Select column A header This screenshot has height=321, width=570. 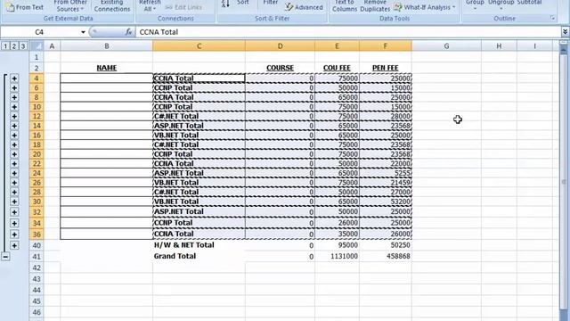pyautogui.click(x=52, y=46)
